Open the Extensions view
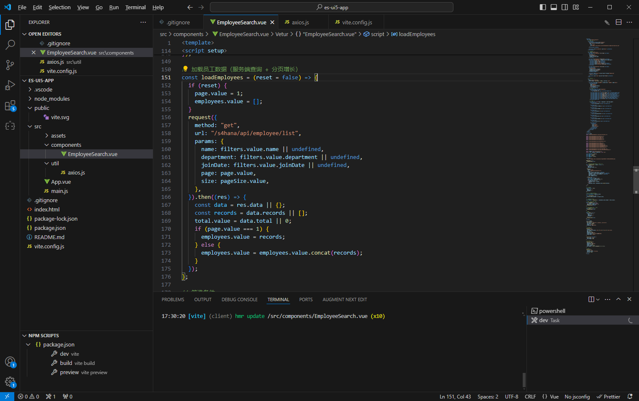 10,106
